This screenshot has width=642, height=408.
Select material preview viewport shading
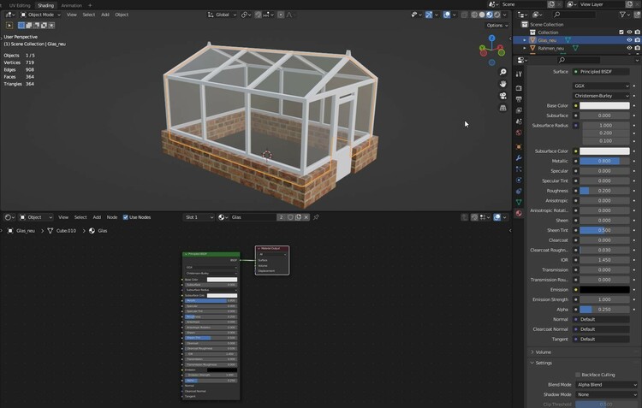pos(490,15)
